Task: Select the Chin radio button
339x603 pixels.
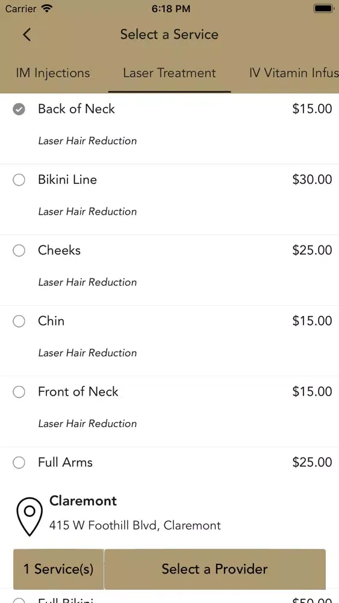Action: 19,321
